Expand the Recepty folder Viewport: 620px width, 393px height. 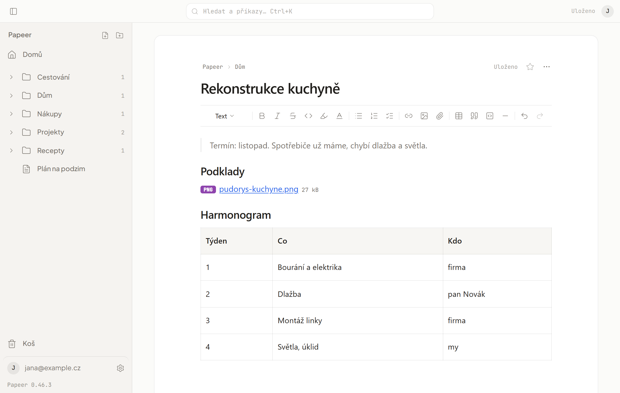pyautogui.click(x=11, y=150)
